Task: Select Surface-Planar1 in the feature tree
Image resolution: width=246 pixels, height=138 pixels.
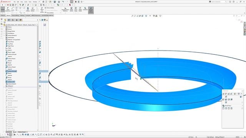Action: (x=12, y=59)
